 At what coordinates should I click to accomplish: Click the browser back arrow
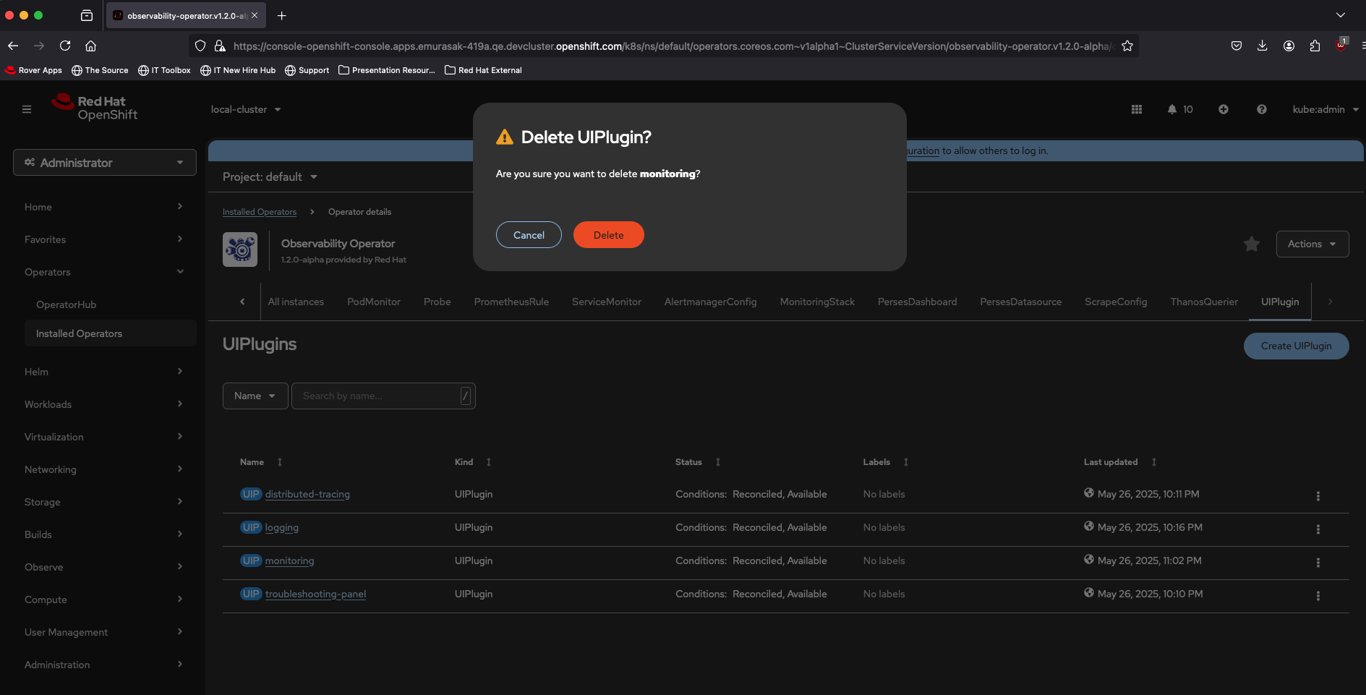(x=13, y=46)
